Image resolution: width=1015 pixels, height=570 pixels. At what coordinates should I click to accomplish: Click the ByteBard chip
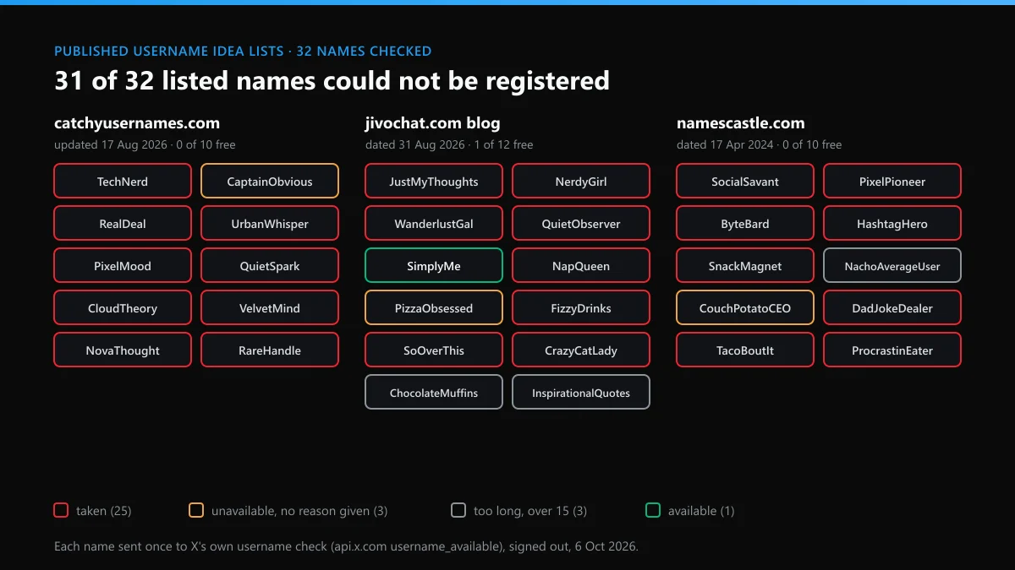pyautogui.click(x=745, y=224)
